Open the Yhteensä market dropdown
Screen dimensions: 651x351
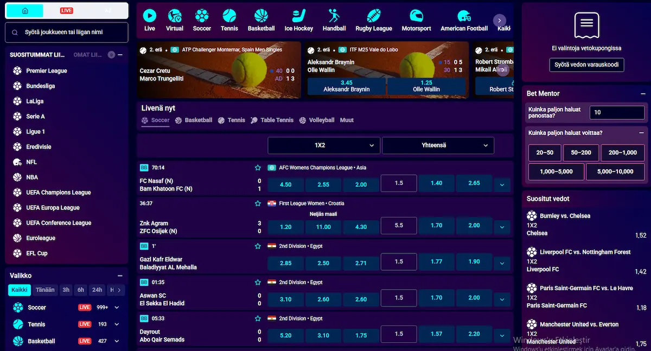tap(438, 145)
